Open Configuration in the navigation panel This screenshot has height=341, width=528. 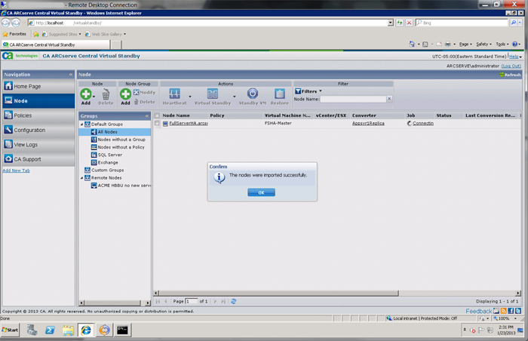click(x=38, y=130)
